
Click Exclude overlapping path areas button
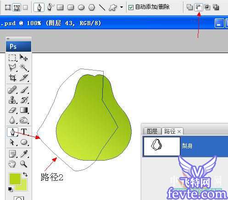(x=216, y=7)
